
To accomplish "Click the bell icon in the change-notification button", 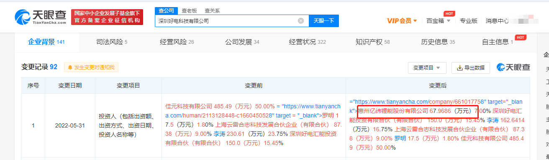I will pyautogui.click(x=70, y=67).
